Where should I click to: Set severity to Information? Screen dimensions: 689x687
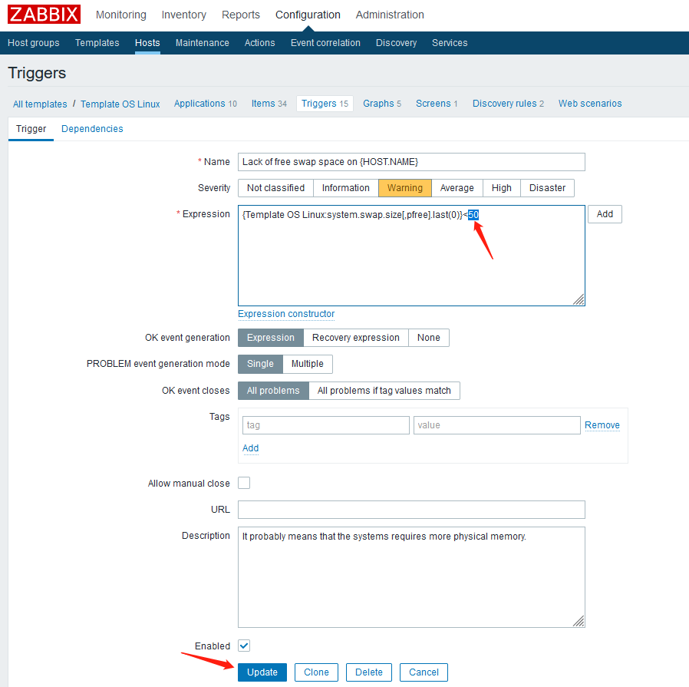346,188
